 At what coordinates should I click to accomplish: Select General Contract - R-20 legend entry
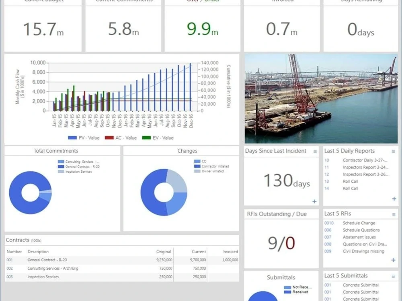click(79, 167)
